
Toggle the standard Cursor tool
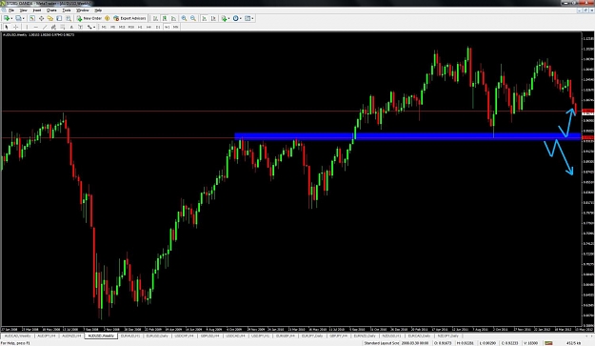tap(7, 27)
